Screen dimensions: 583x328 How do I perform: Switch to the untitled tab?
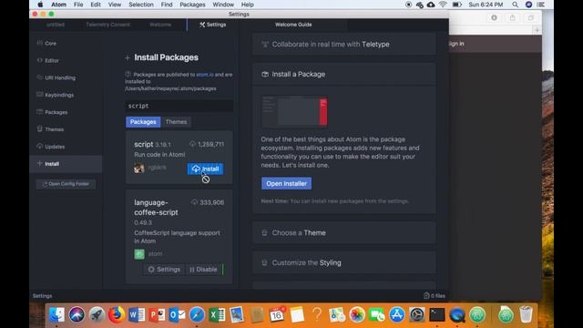click(x=56, y=25)
